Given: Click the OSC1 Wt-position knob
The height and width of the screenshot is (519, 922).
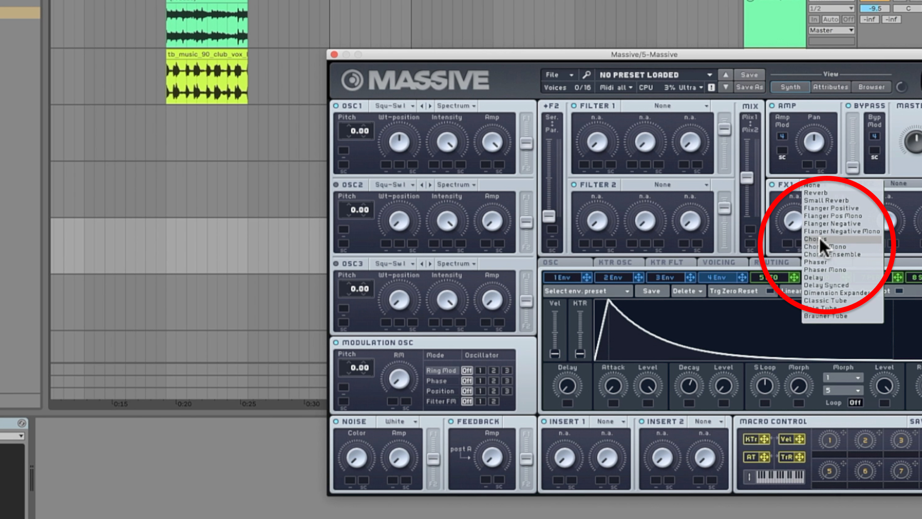Looking at the screenshot, I should coord(399,142).
